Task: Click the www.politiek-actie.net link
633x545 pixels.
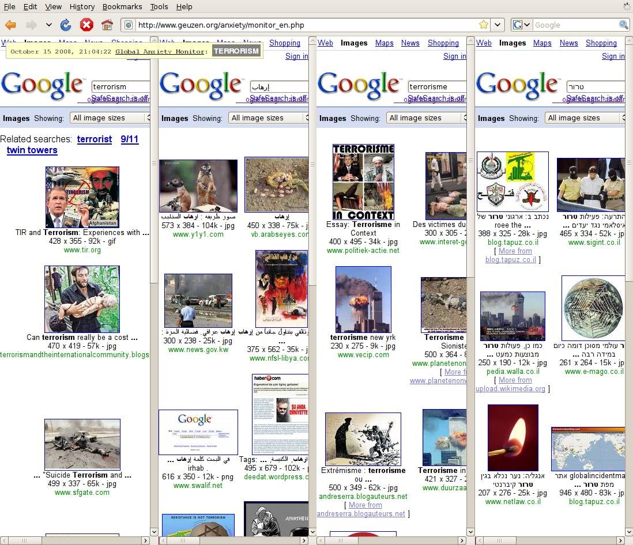Action: 363,251
